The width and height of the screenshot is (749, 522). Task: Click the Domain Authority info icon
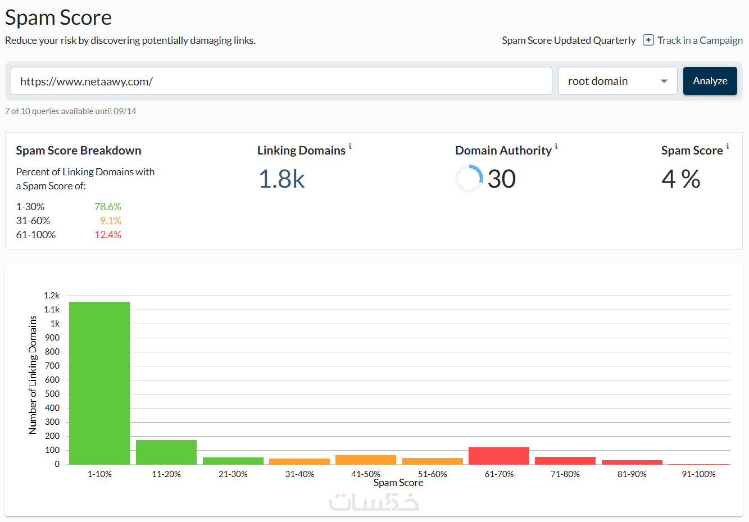pyautogui.click(x=556, y=147)
